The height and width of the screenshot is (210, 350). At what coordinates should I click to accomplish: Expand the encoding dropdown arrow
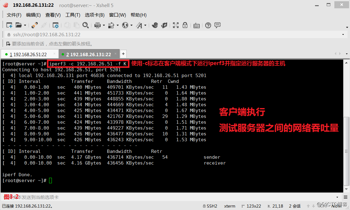(132, 25)
